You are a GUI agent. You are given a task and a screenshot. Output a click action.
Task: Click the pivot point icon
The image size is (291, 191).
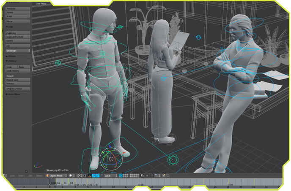pos(80,175)
